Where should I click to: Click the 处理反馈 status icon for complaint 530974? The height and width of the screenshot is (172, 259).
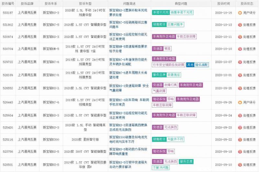pyautogui.click(x=240, y=37)
